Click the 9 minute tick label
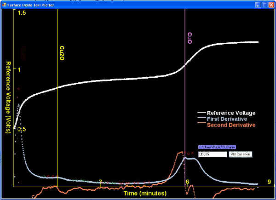Viewport: 276px width, 200px height. click(x=269, y=182)
